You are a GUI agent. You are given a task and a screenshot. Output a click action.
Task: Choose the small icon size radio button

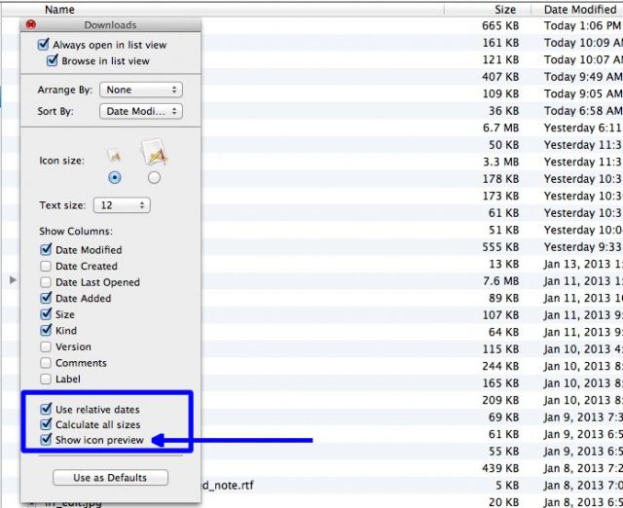(x=115, y=178)
